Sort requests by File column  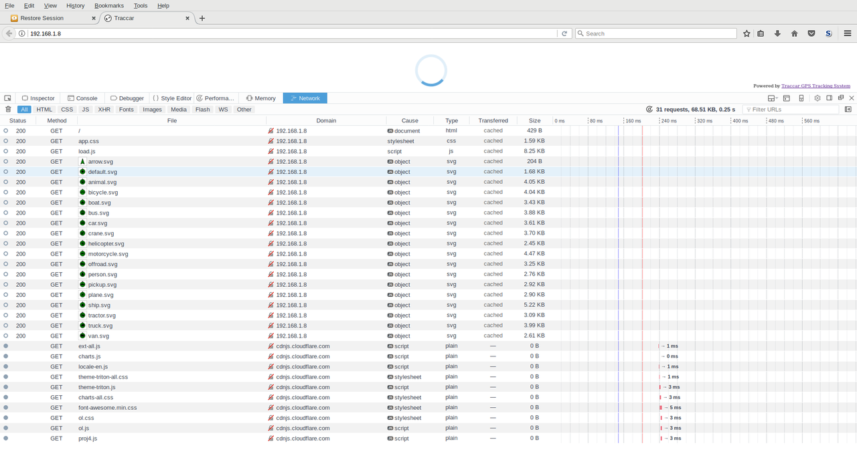172,121
